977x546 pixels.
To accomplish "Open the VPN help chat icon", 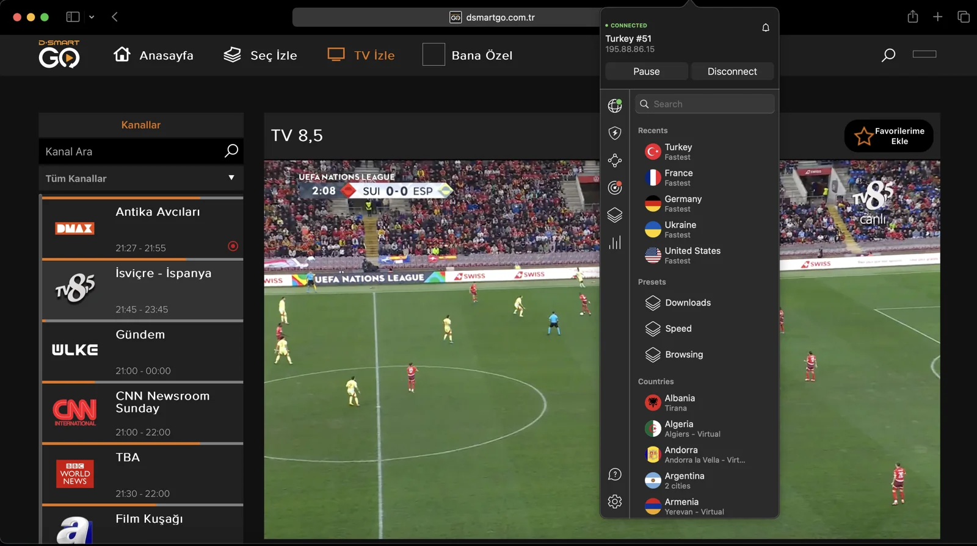I will pyautogui.click(x=615, y=475).
